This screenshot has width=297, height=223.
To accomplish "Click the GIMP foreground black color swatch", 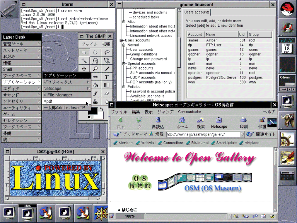I will [x=92, y=111].
